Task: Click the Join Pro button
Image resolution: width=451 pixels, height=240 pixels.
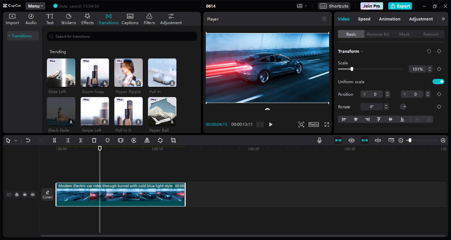Action: tap(372, 6)
